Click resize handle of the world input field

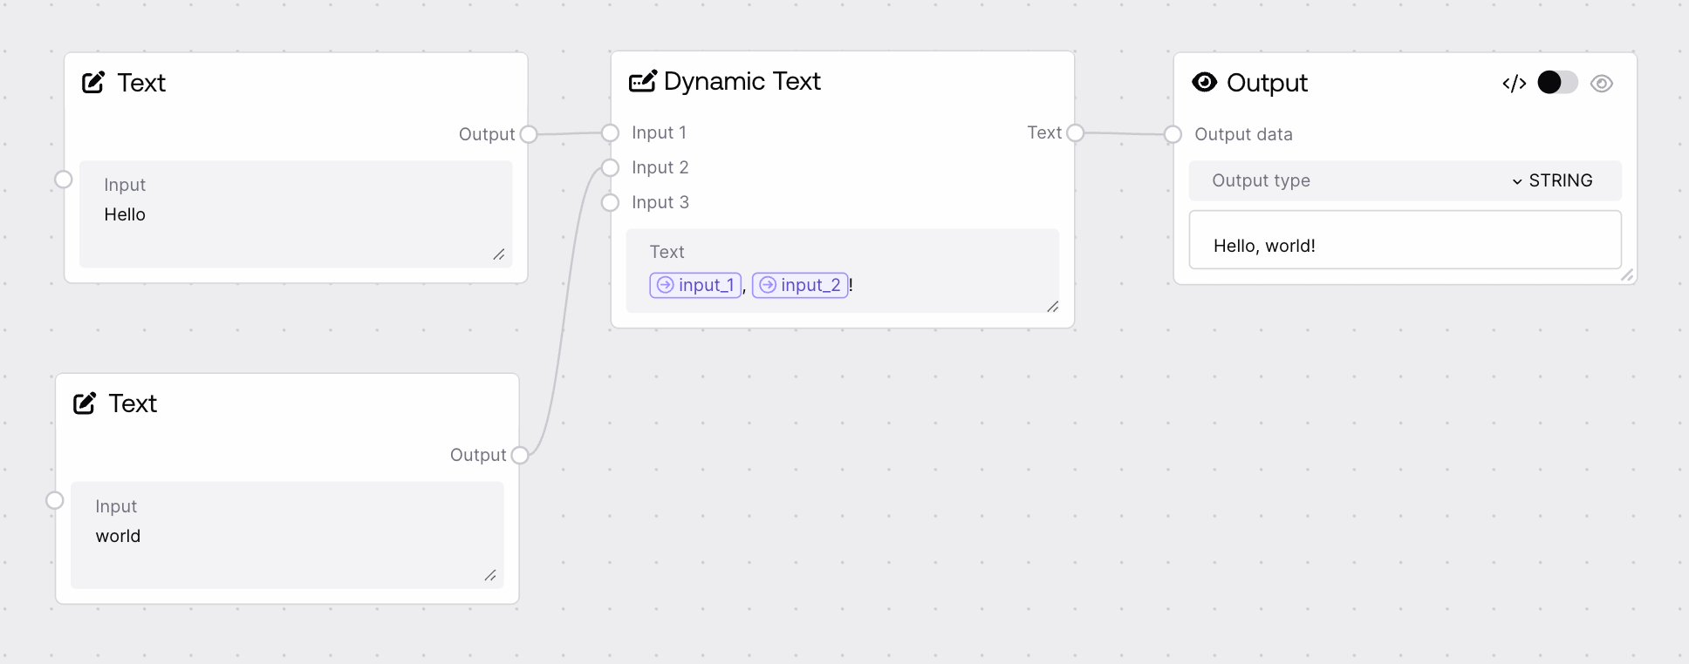[x=490, y=575]
